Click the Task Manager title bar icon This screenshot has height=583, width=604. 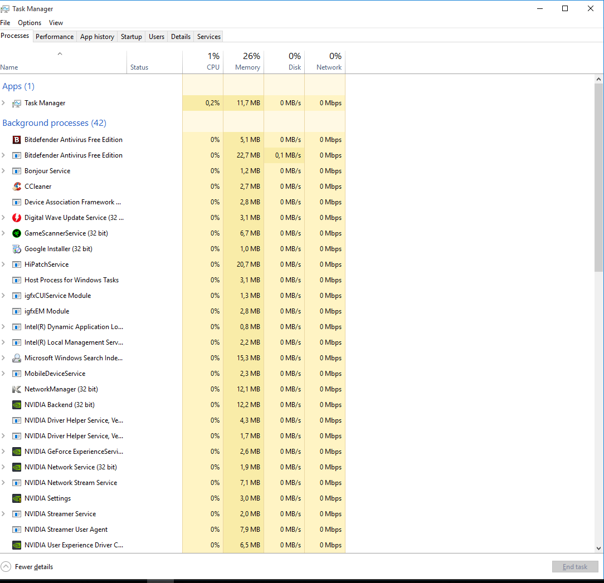(x=5, y=8)
